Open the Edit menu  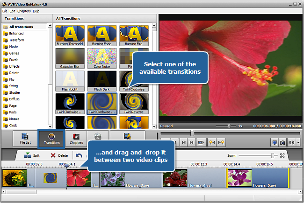tap(12, 11)
